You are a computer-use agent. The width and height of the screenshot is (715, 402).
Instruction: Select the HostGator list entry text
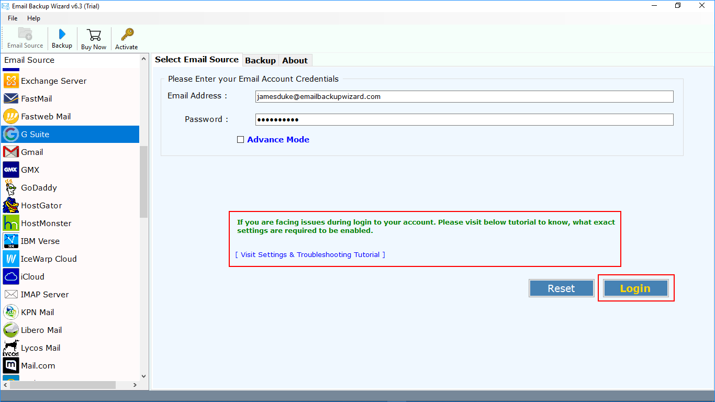pyautogui.click(x=41, y=206)
